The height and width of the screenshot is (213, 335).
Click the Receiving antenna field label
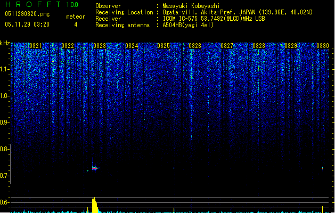pos(122,25)
